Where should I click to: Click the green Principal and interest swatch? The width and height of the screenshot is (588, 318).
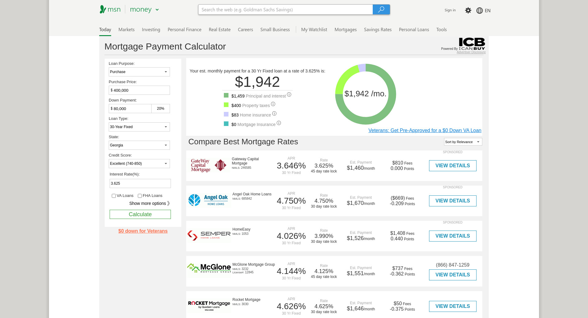click(226, 95)
